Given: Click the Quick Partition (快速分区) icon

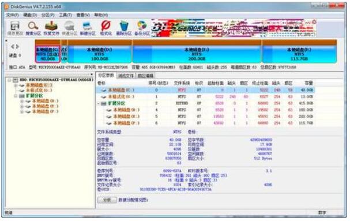Looking at the screenshot, I should pos(69,28).
